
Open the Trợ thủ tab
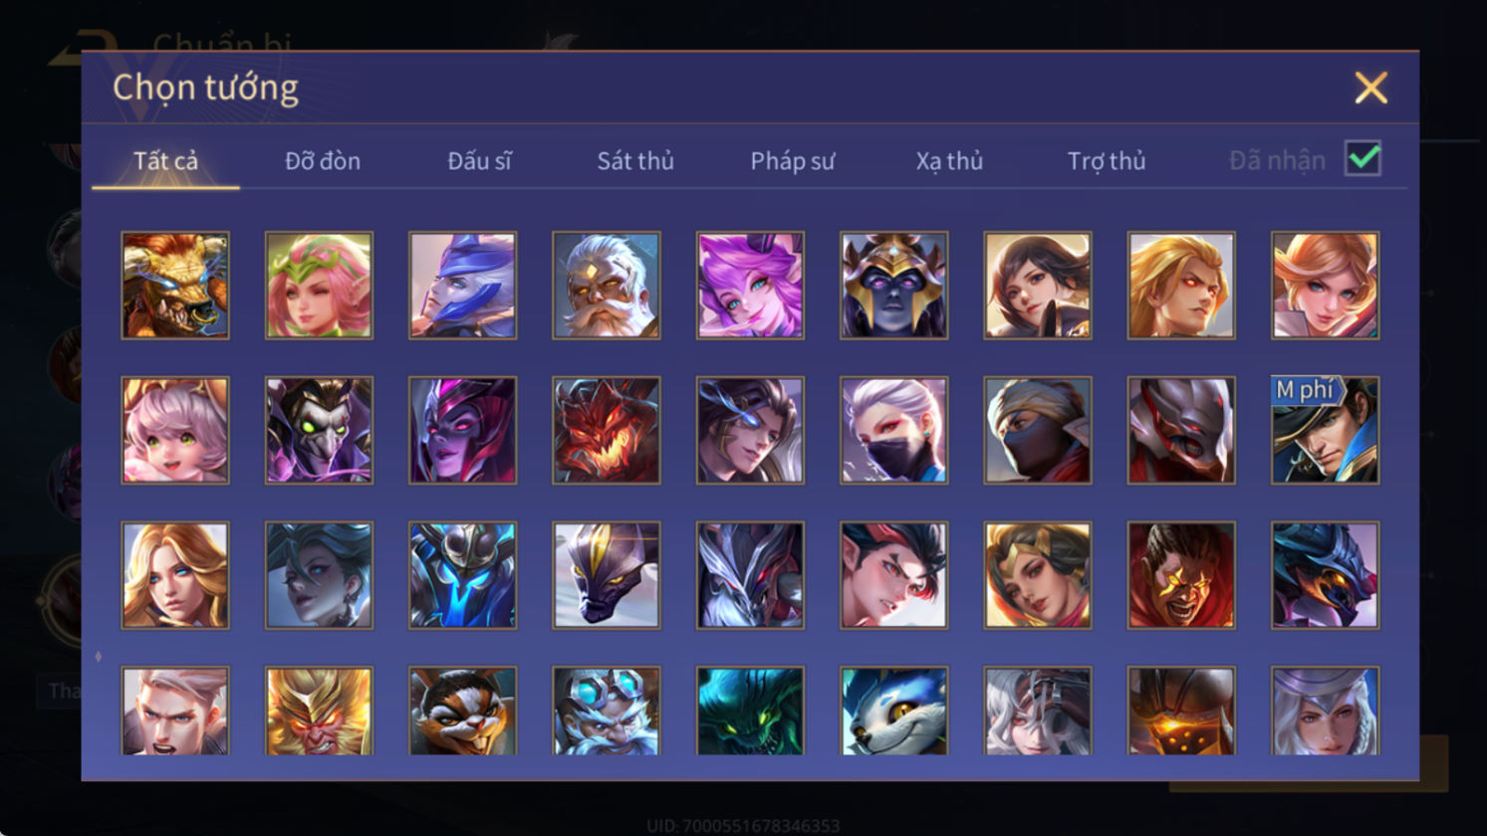point(1107,161)
